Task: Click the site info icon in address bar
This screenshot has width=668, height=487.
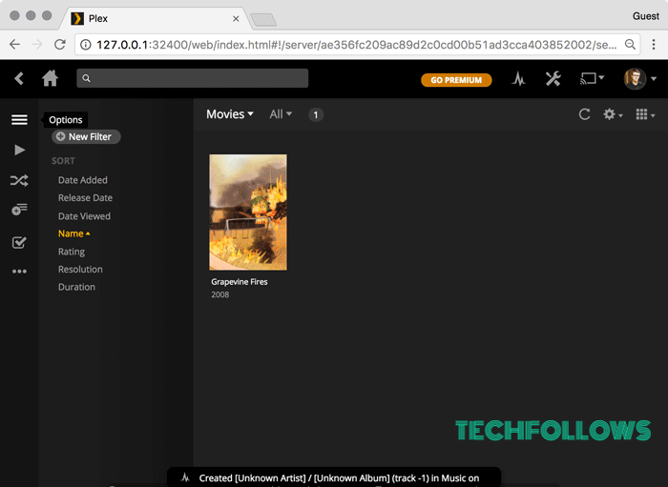Action: (x=86, y=45)
